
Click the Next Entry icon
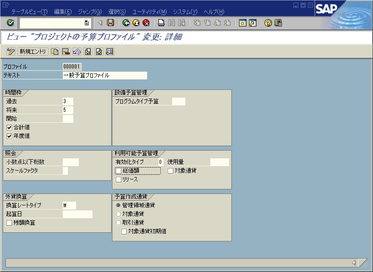(98, 51)
